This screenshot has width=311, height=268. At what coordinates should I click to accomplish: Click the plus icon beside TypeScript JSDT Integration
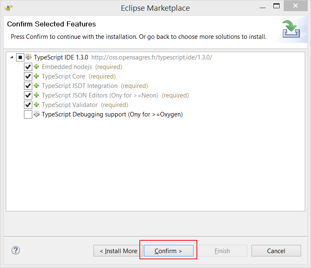coord(36,85)
